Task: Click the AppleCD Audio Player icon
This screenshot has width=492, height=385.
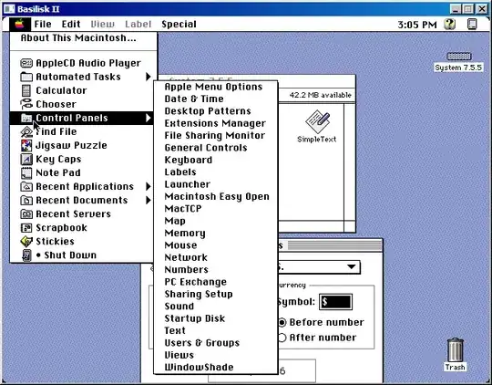Action: coord(26,63)
